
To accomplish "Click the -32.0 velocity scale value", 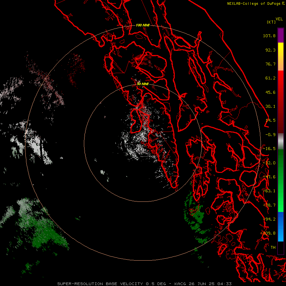I will pyautogui.click(x=269, y=163).
